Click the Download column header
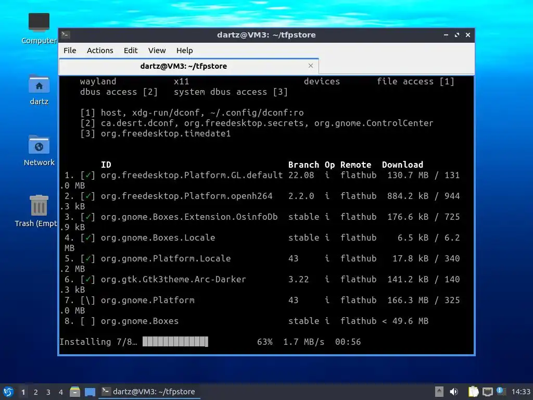Image resolution: width=533 pixels, height=400 pixels. tap(402, 165)
